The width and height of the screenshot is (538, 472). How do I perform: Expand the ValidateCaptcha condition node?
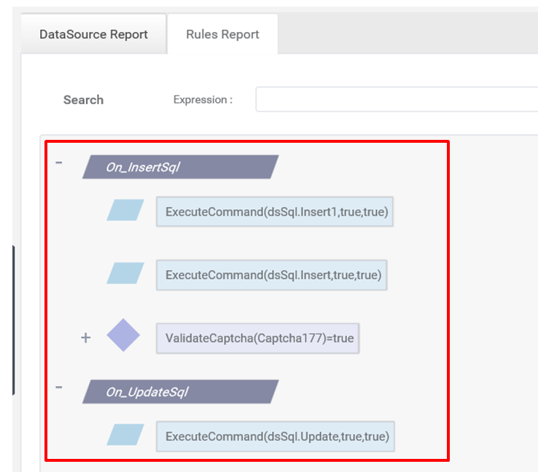click(86, 338)
